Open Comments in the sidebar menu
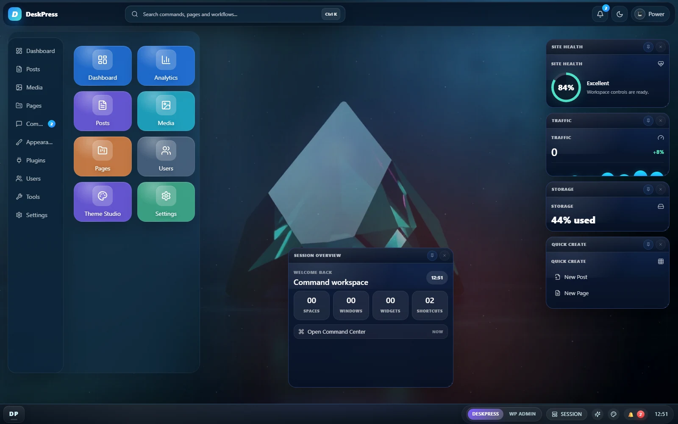The width and height of the screenshot is (678, 424). pyautogui.click(x=36, y=124)
